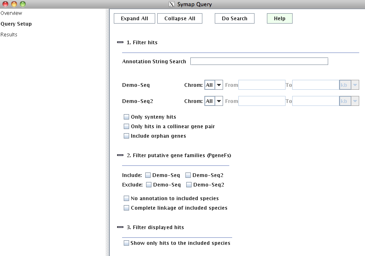Open the Demo-Seq Chrom dropdown

(214, 85)
